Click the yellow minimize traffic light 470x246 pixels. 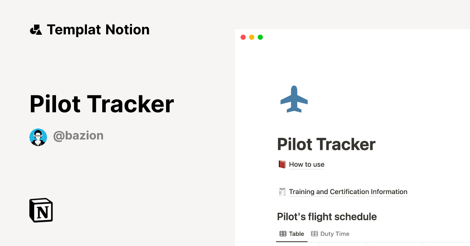251,37
